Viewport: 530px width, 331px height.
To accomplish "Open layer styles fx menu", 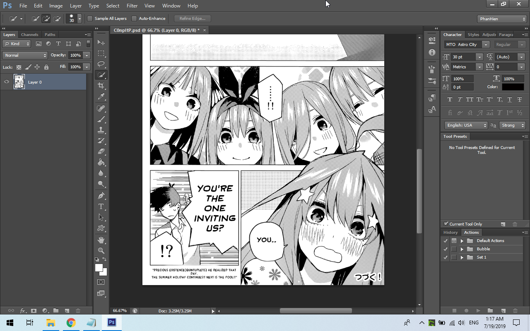I will pyautogui.click(x=23, y=310).
